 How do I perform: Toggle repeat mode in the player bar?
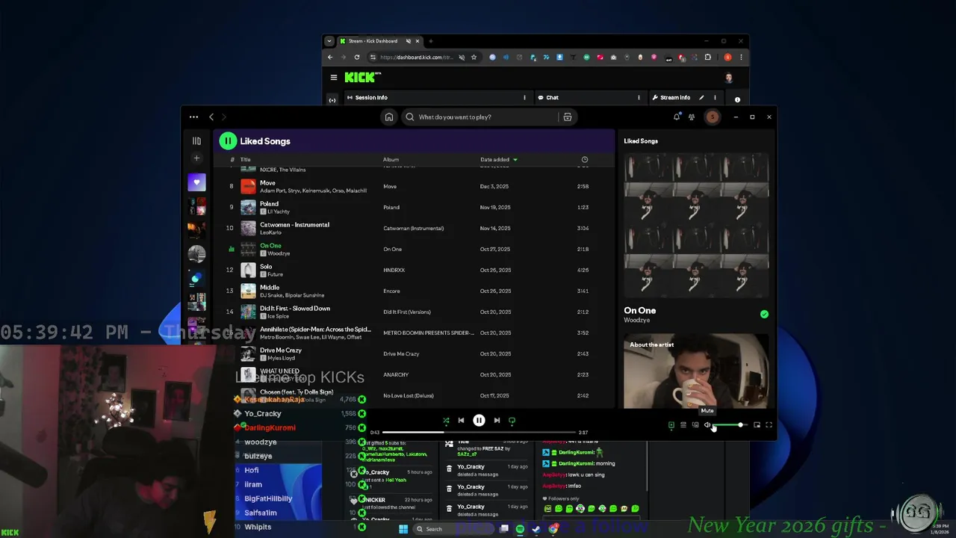512,421
